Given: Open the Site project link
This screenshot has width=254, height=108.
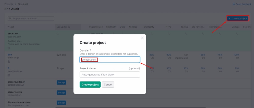Looking at the screenshot, I should coord(10,55).
